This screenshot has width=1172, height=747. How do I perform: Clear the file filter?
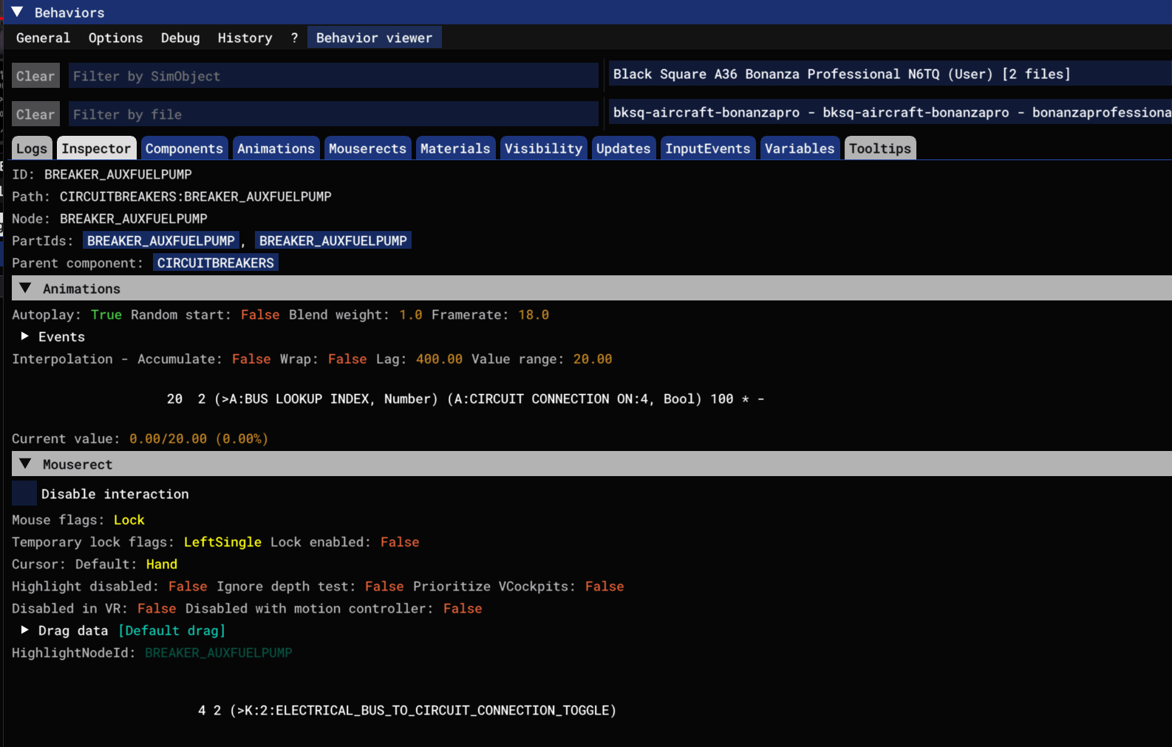(35, 114)
